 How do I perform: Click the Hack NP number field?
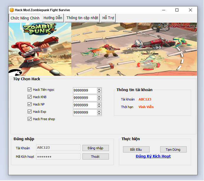click(x=85, y=105)
